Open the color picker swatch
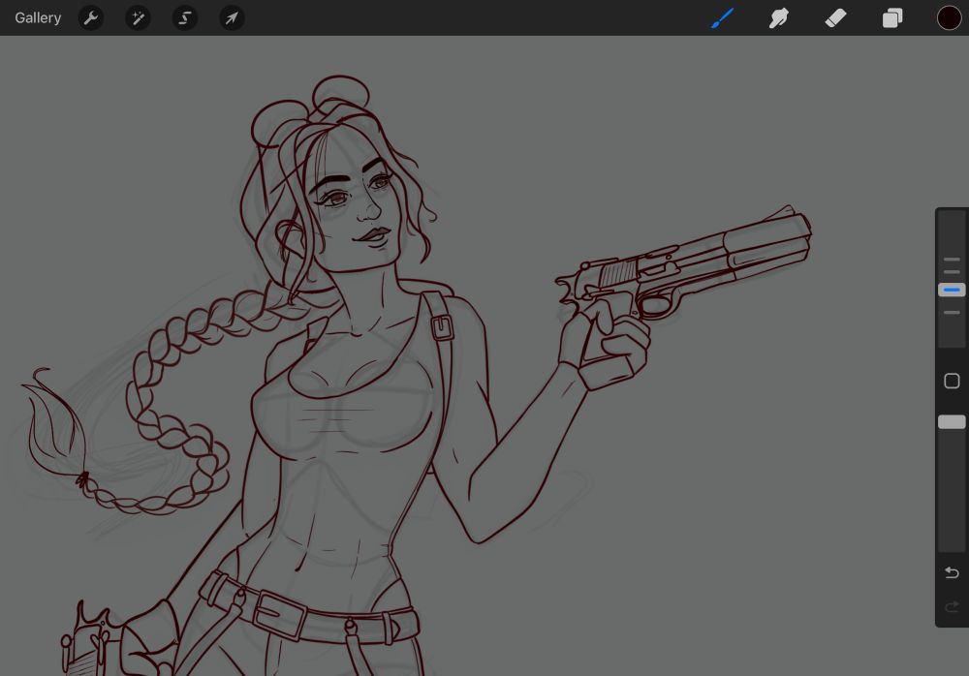Screen dimensions: 969x676 point(950,18)
